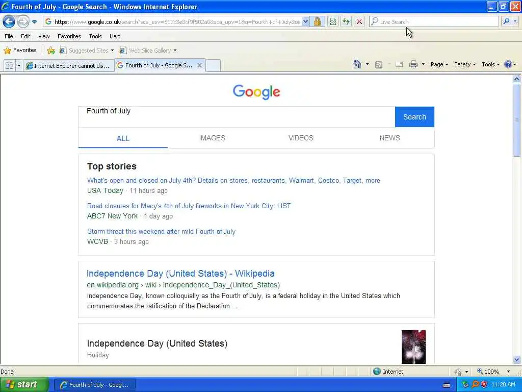The width and height of the screenshot is (522, 392).
Task: Switch to the NEWS tab
Action: pyautogui.click(x=390, y=138)
